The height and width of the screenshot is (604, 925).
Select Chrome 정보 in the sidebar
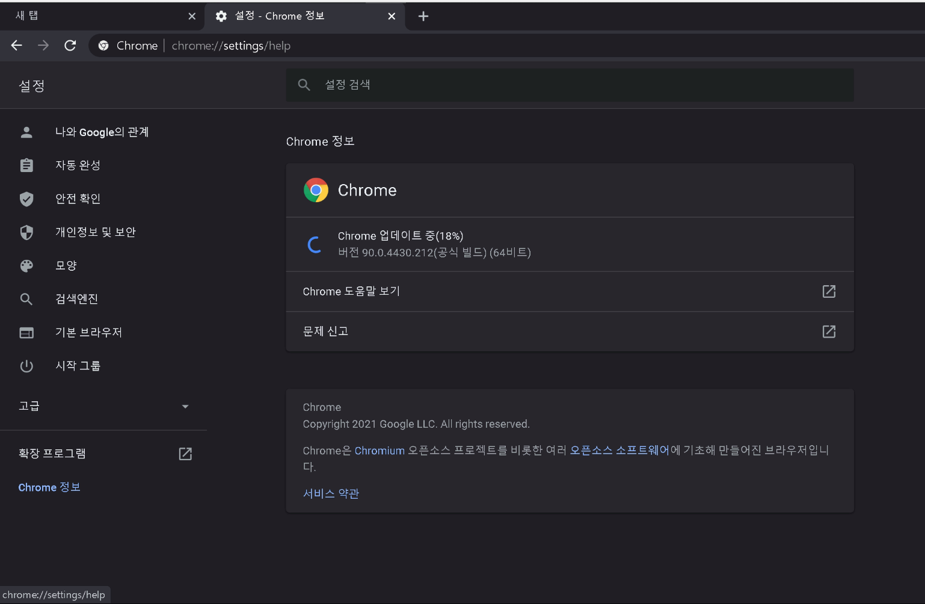click(49, 487)
